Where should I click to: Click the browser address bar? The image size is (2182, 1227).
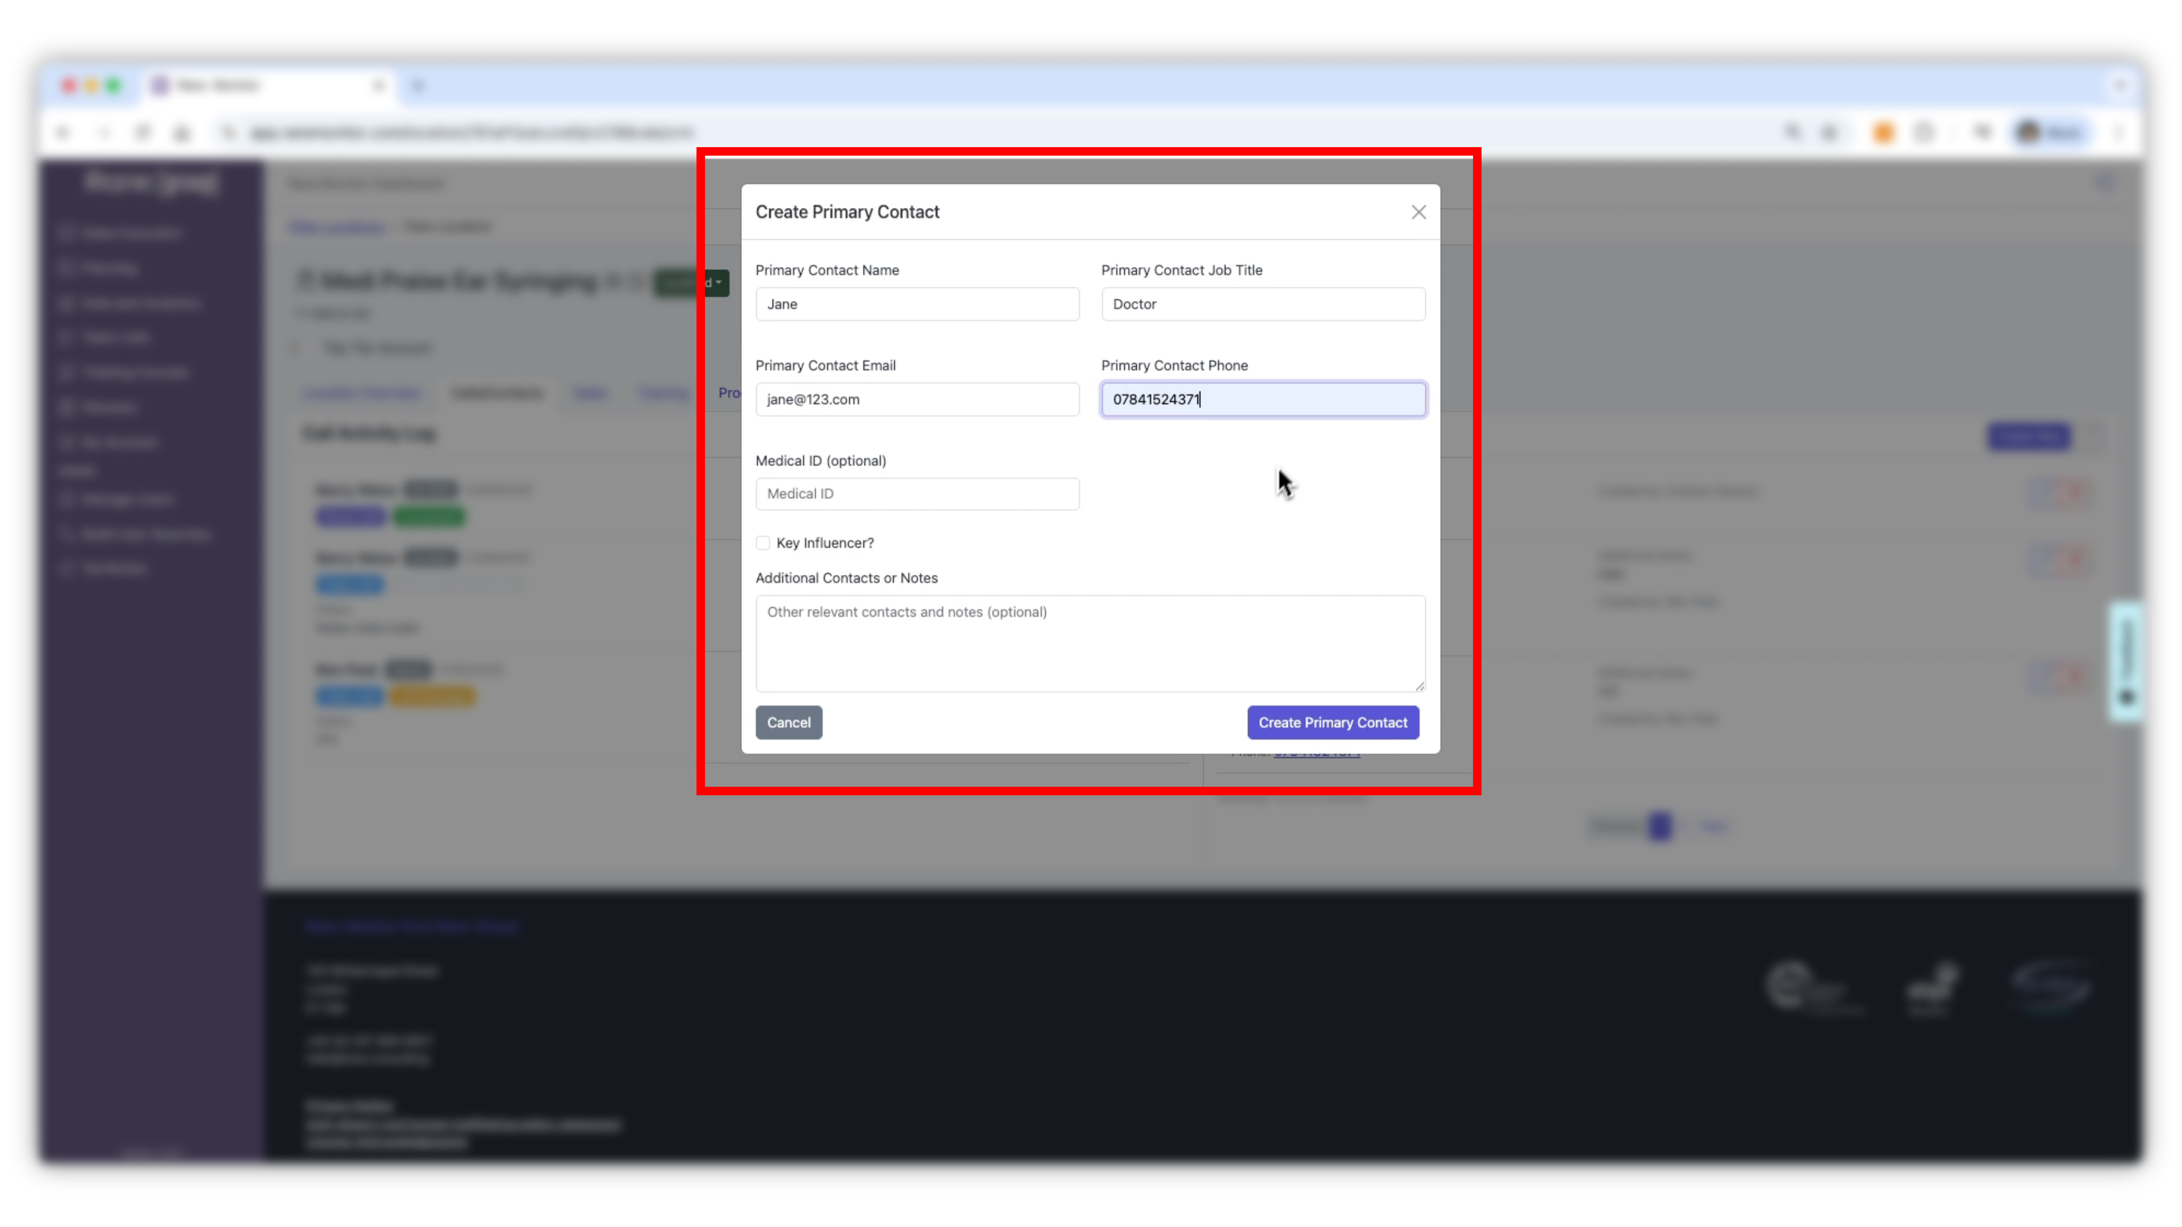pos(999,132)
